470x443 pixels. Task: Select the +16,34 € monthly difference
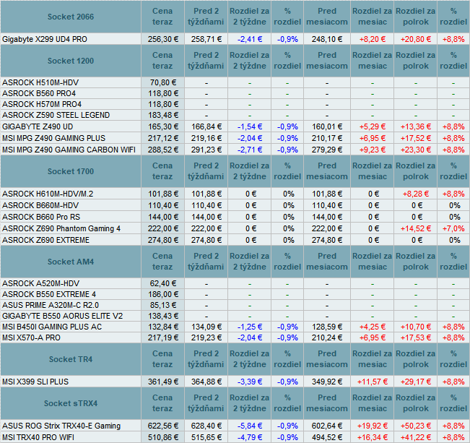click(373, 437)
